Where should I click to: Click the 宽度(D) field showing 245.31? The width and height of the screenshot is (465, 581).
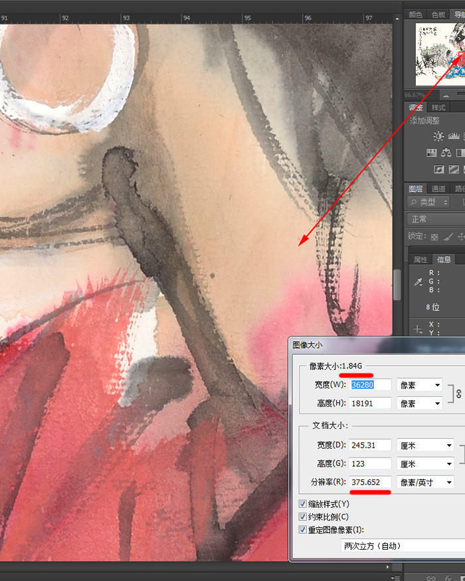point(370,446)
